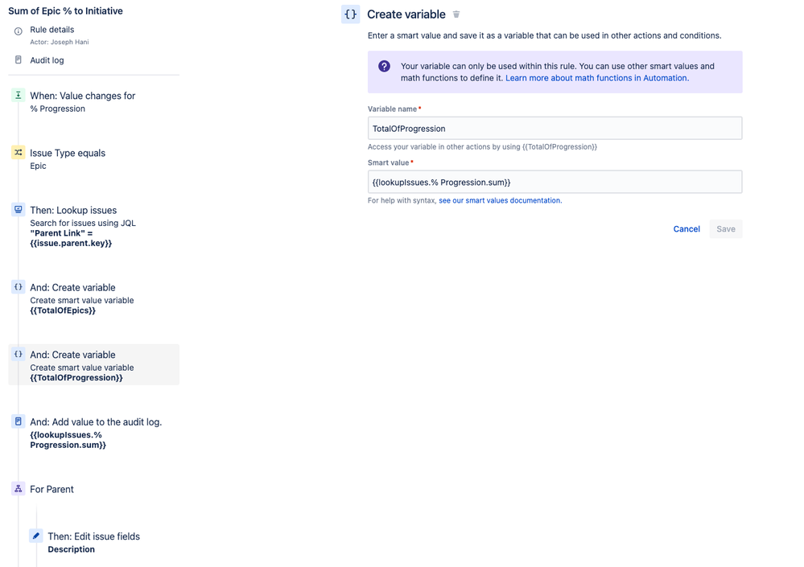Screen dimensions: 804x567
Task: Click the Description field label under Edit issue fields
Action: point(72,549)
